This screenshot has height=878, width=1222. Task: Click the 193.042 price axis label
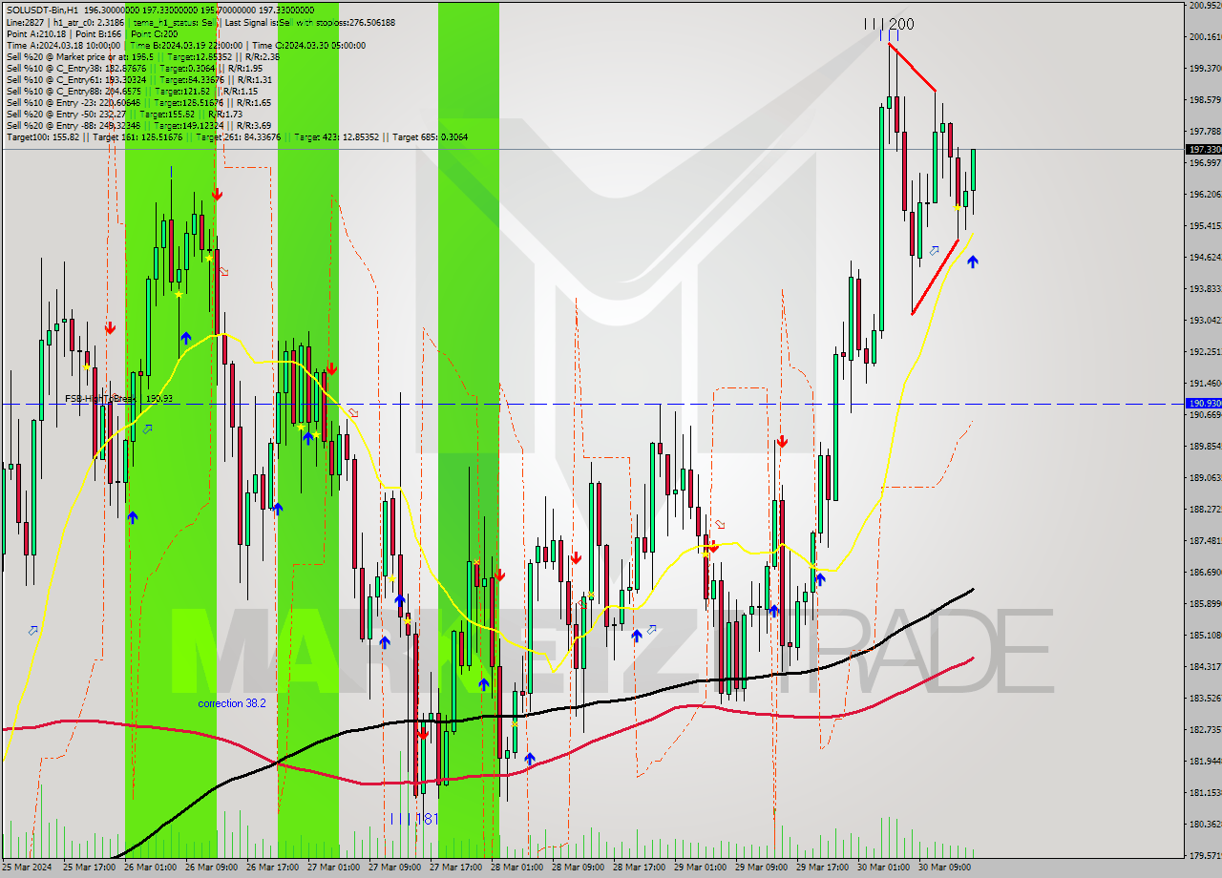1204,320
